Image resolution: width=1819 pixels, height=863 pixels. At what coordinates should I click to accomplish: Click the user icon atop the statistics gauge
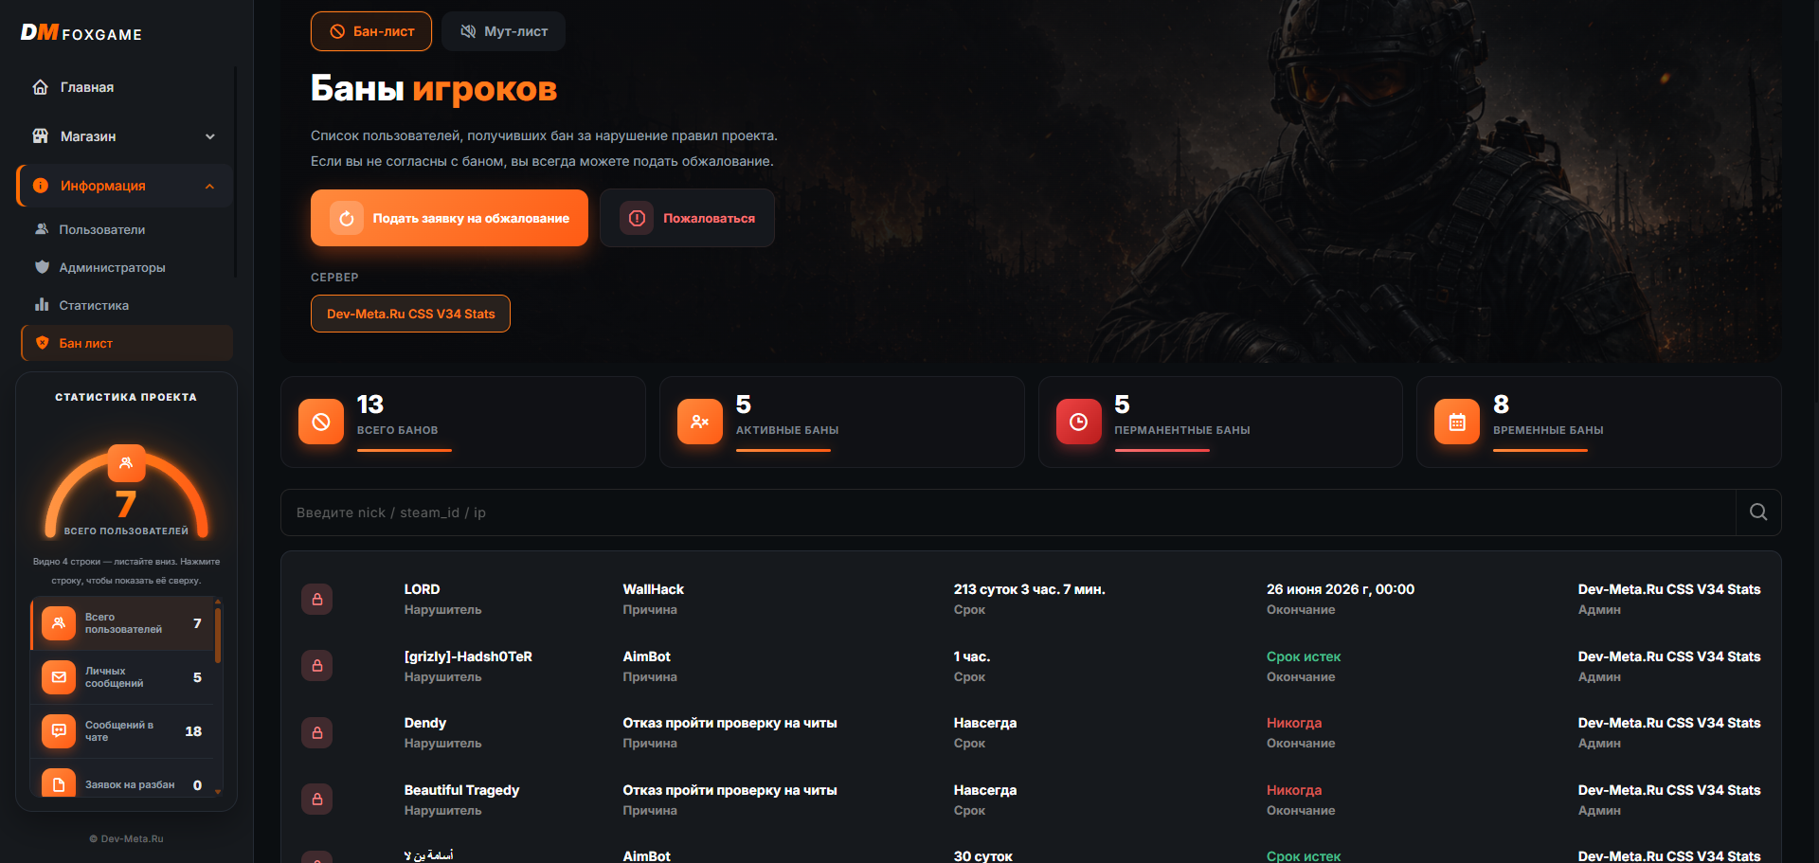(x=126, y=463)
